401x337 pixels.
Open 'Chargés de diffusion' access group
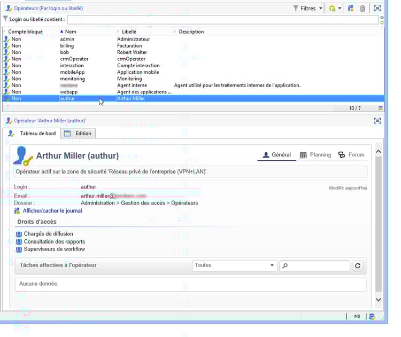click(48, 234)
